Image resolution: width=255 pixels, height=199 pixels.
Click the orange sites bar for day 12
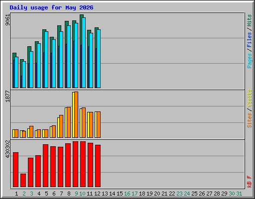[99, 125]
